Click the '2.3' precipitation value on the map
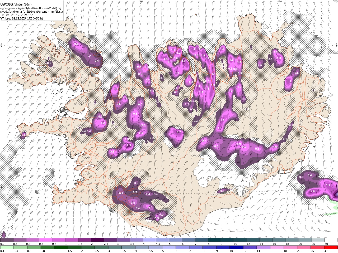The height and width of the screenshot is (253, 338). [x=129, y=145]
